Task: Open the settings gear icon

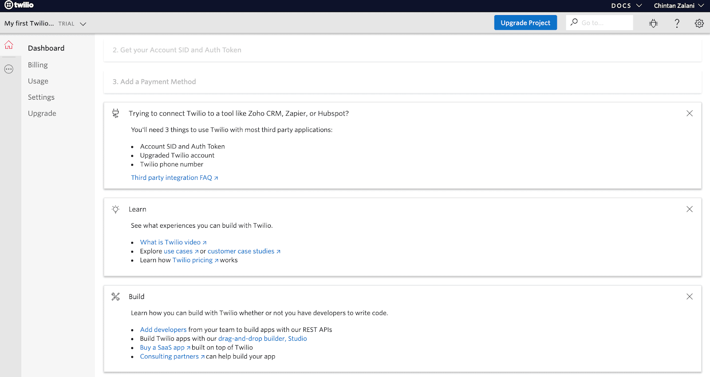Action: click(x=699, y=23)
